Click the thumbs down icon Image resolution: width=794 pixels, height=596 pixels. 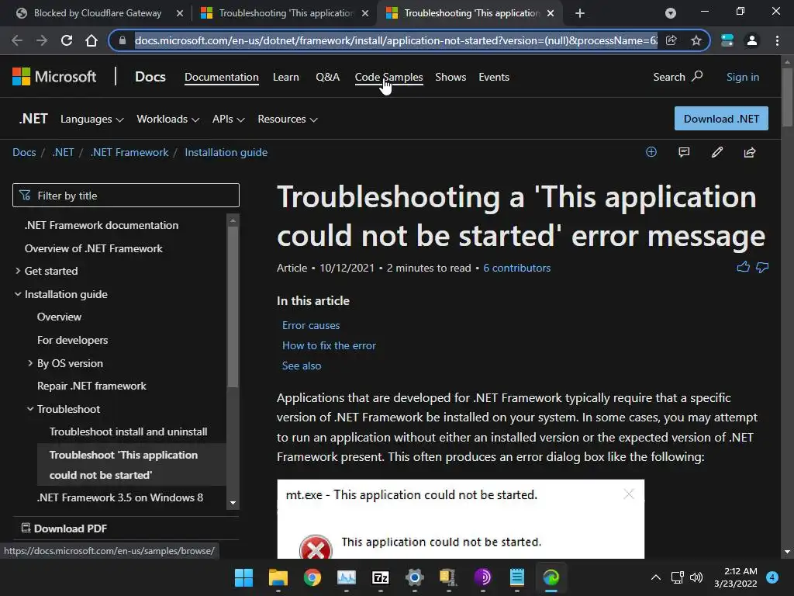point(762,267)
